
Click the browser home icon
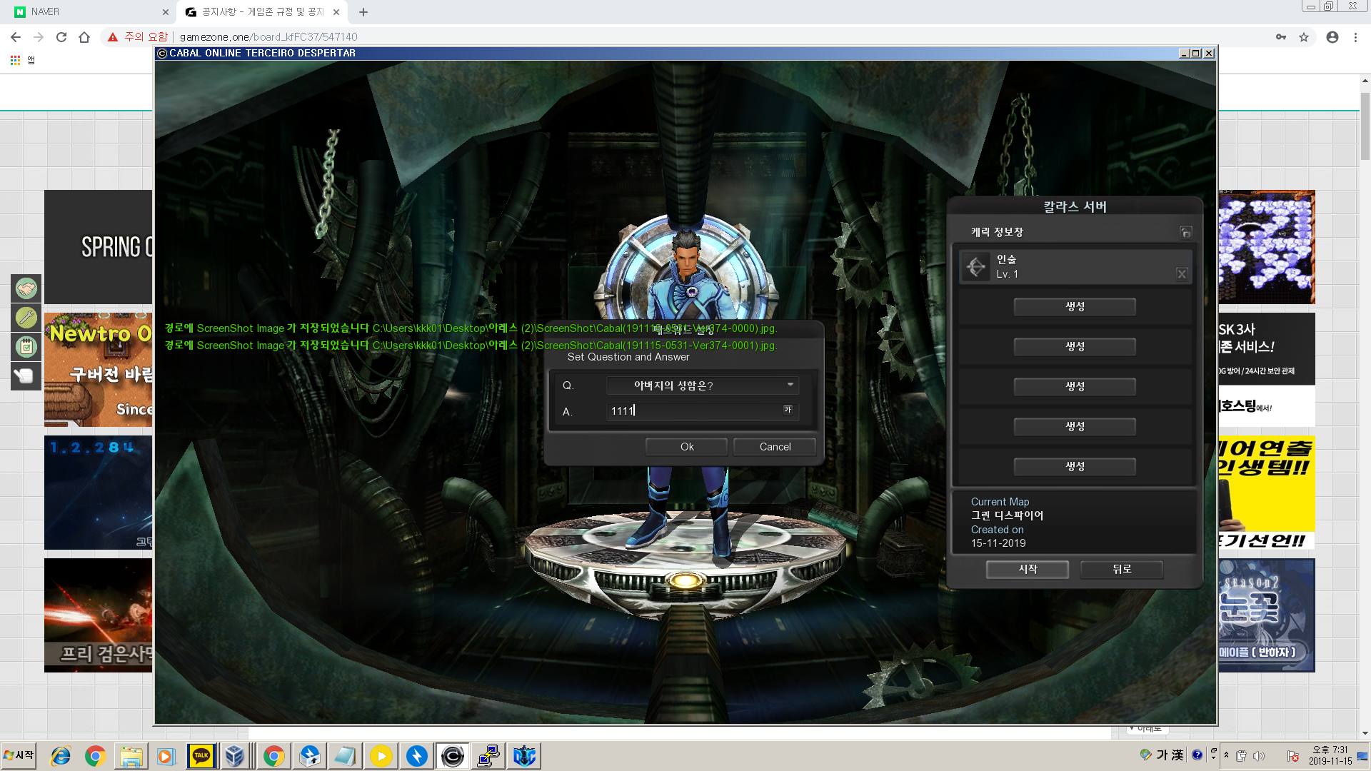tap(84, 37)
